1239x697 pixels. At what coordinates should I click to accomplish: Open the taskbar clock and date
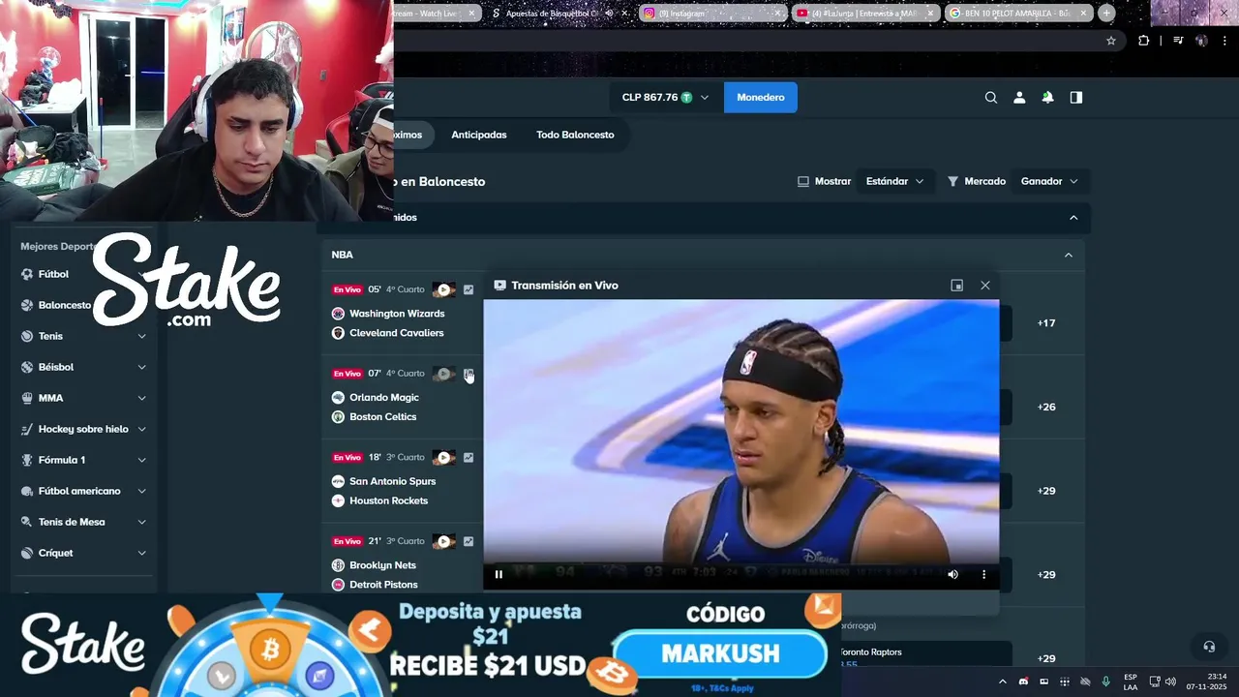(x=1206, y=682)
